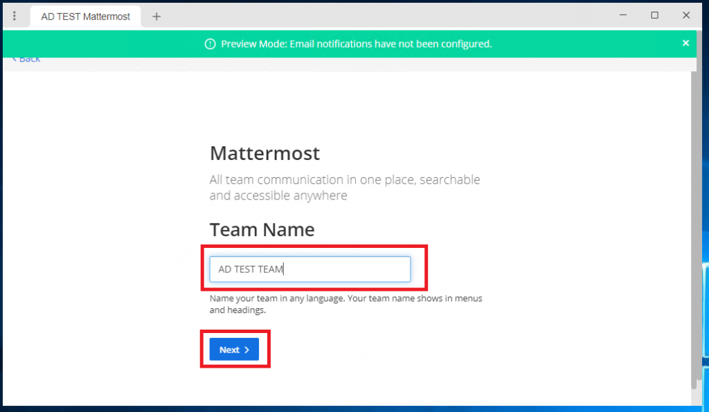Select the AD TEST Mattermost tab
The height and width of the screenshot is (412, 709).
click(85, 17)
